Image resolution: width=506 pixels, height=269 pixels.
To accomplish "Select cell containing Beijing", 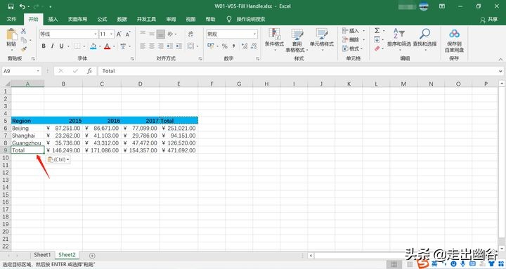I will click(x=27, y=128).
